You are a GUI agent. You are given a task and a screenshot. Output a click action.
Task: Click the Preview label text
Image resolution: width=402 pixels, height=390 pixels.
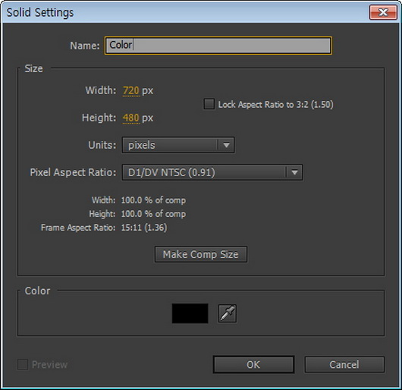tap(50, 365)
